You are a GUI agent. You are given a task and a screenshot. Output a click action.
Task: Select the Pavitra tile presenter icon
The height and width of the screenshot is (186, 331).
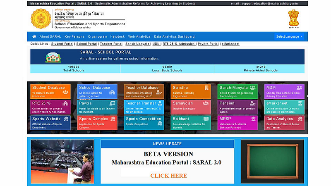pos(112,103)
